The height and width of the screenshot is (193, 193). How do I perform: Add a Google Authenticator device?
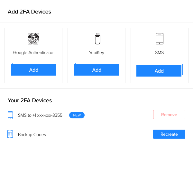(x=33, y=70)
